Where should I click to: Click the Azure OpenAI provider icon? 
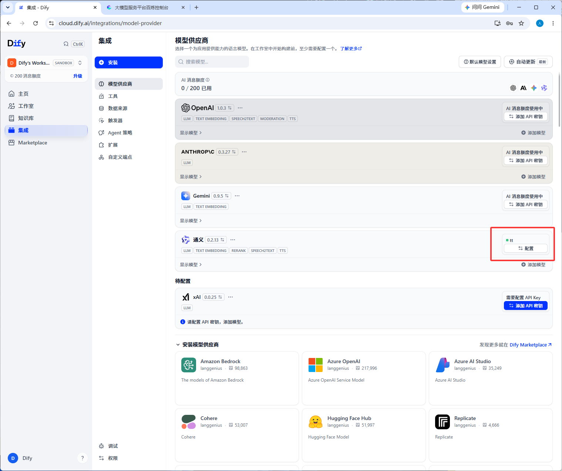tap(316, 365)
